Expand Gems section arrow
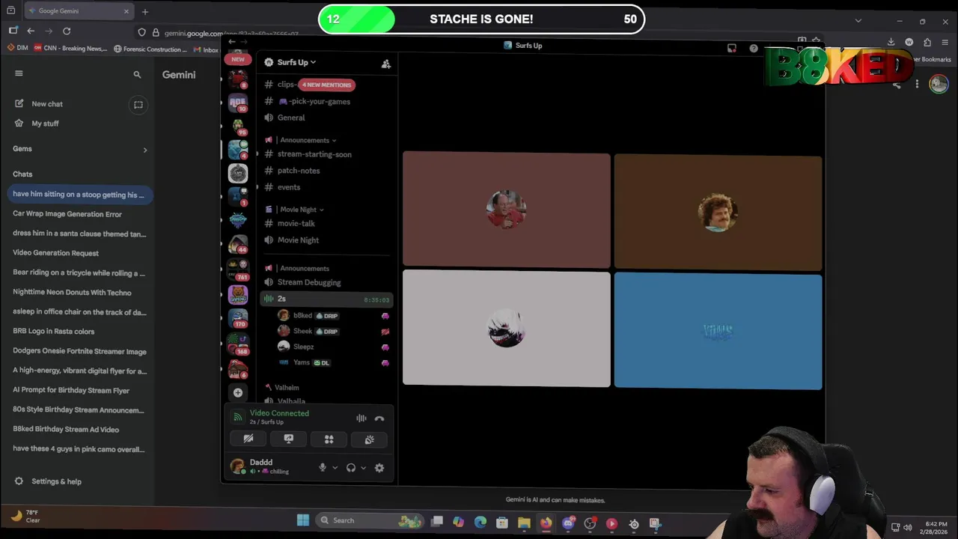The width and height of the screenshot is (958, 539). pyautogui.click(x=145, y=150)
